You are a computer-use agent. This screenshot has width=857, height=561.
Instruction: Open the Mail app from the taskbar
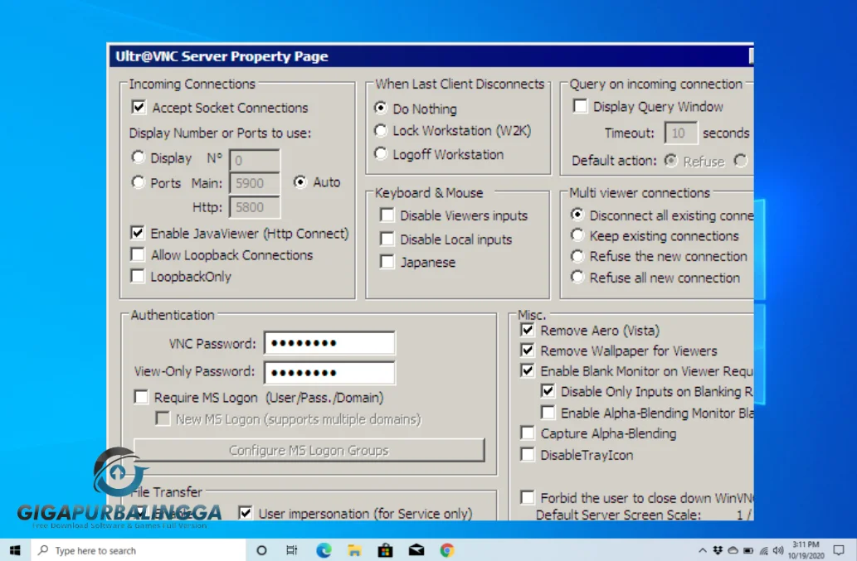point(416,549)
